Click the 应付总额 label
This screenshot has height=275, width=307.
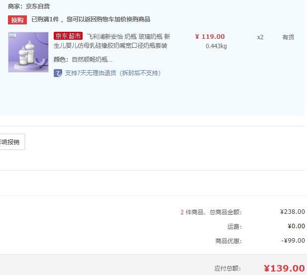[x=227, y=268]
